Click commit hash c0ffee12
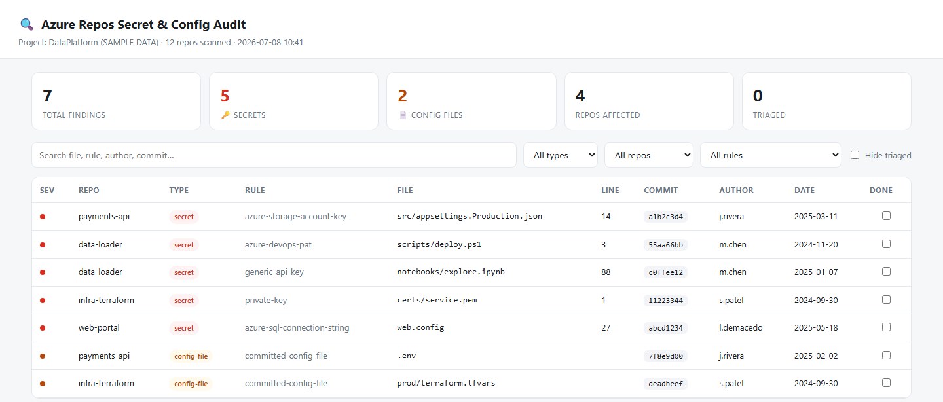This screenshot has height=402, width=943. [x=665, y=272]
